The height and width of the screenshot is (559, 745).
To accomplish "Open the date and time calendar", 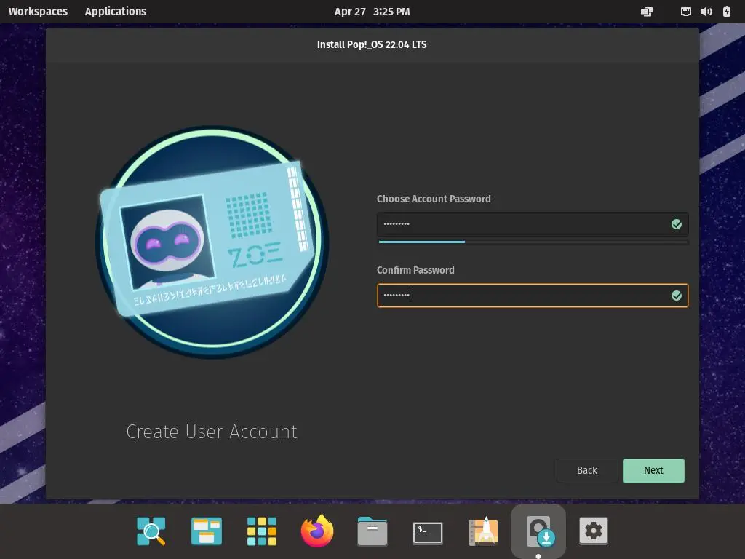I will [372, 12].
